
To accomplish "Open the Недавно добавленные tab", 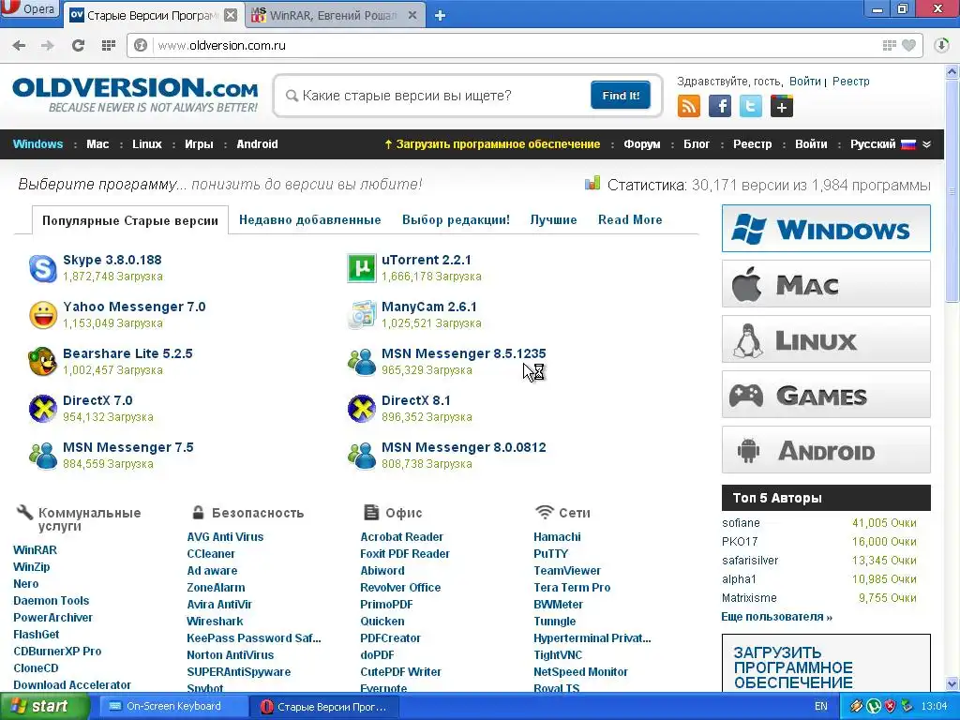I will (x=309, y=219).
